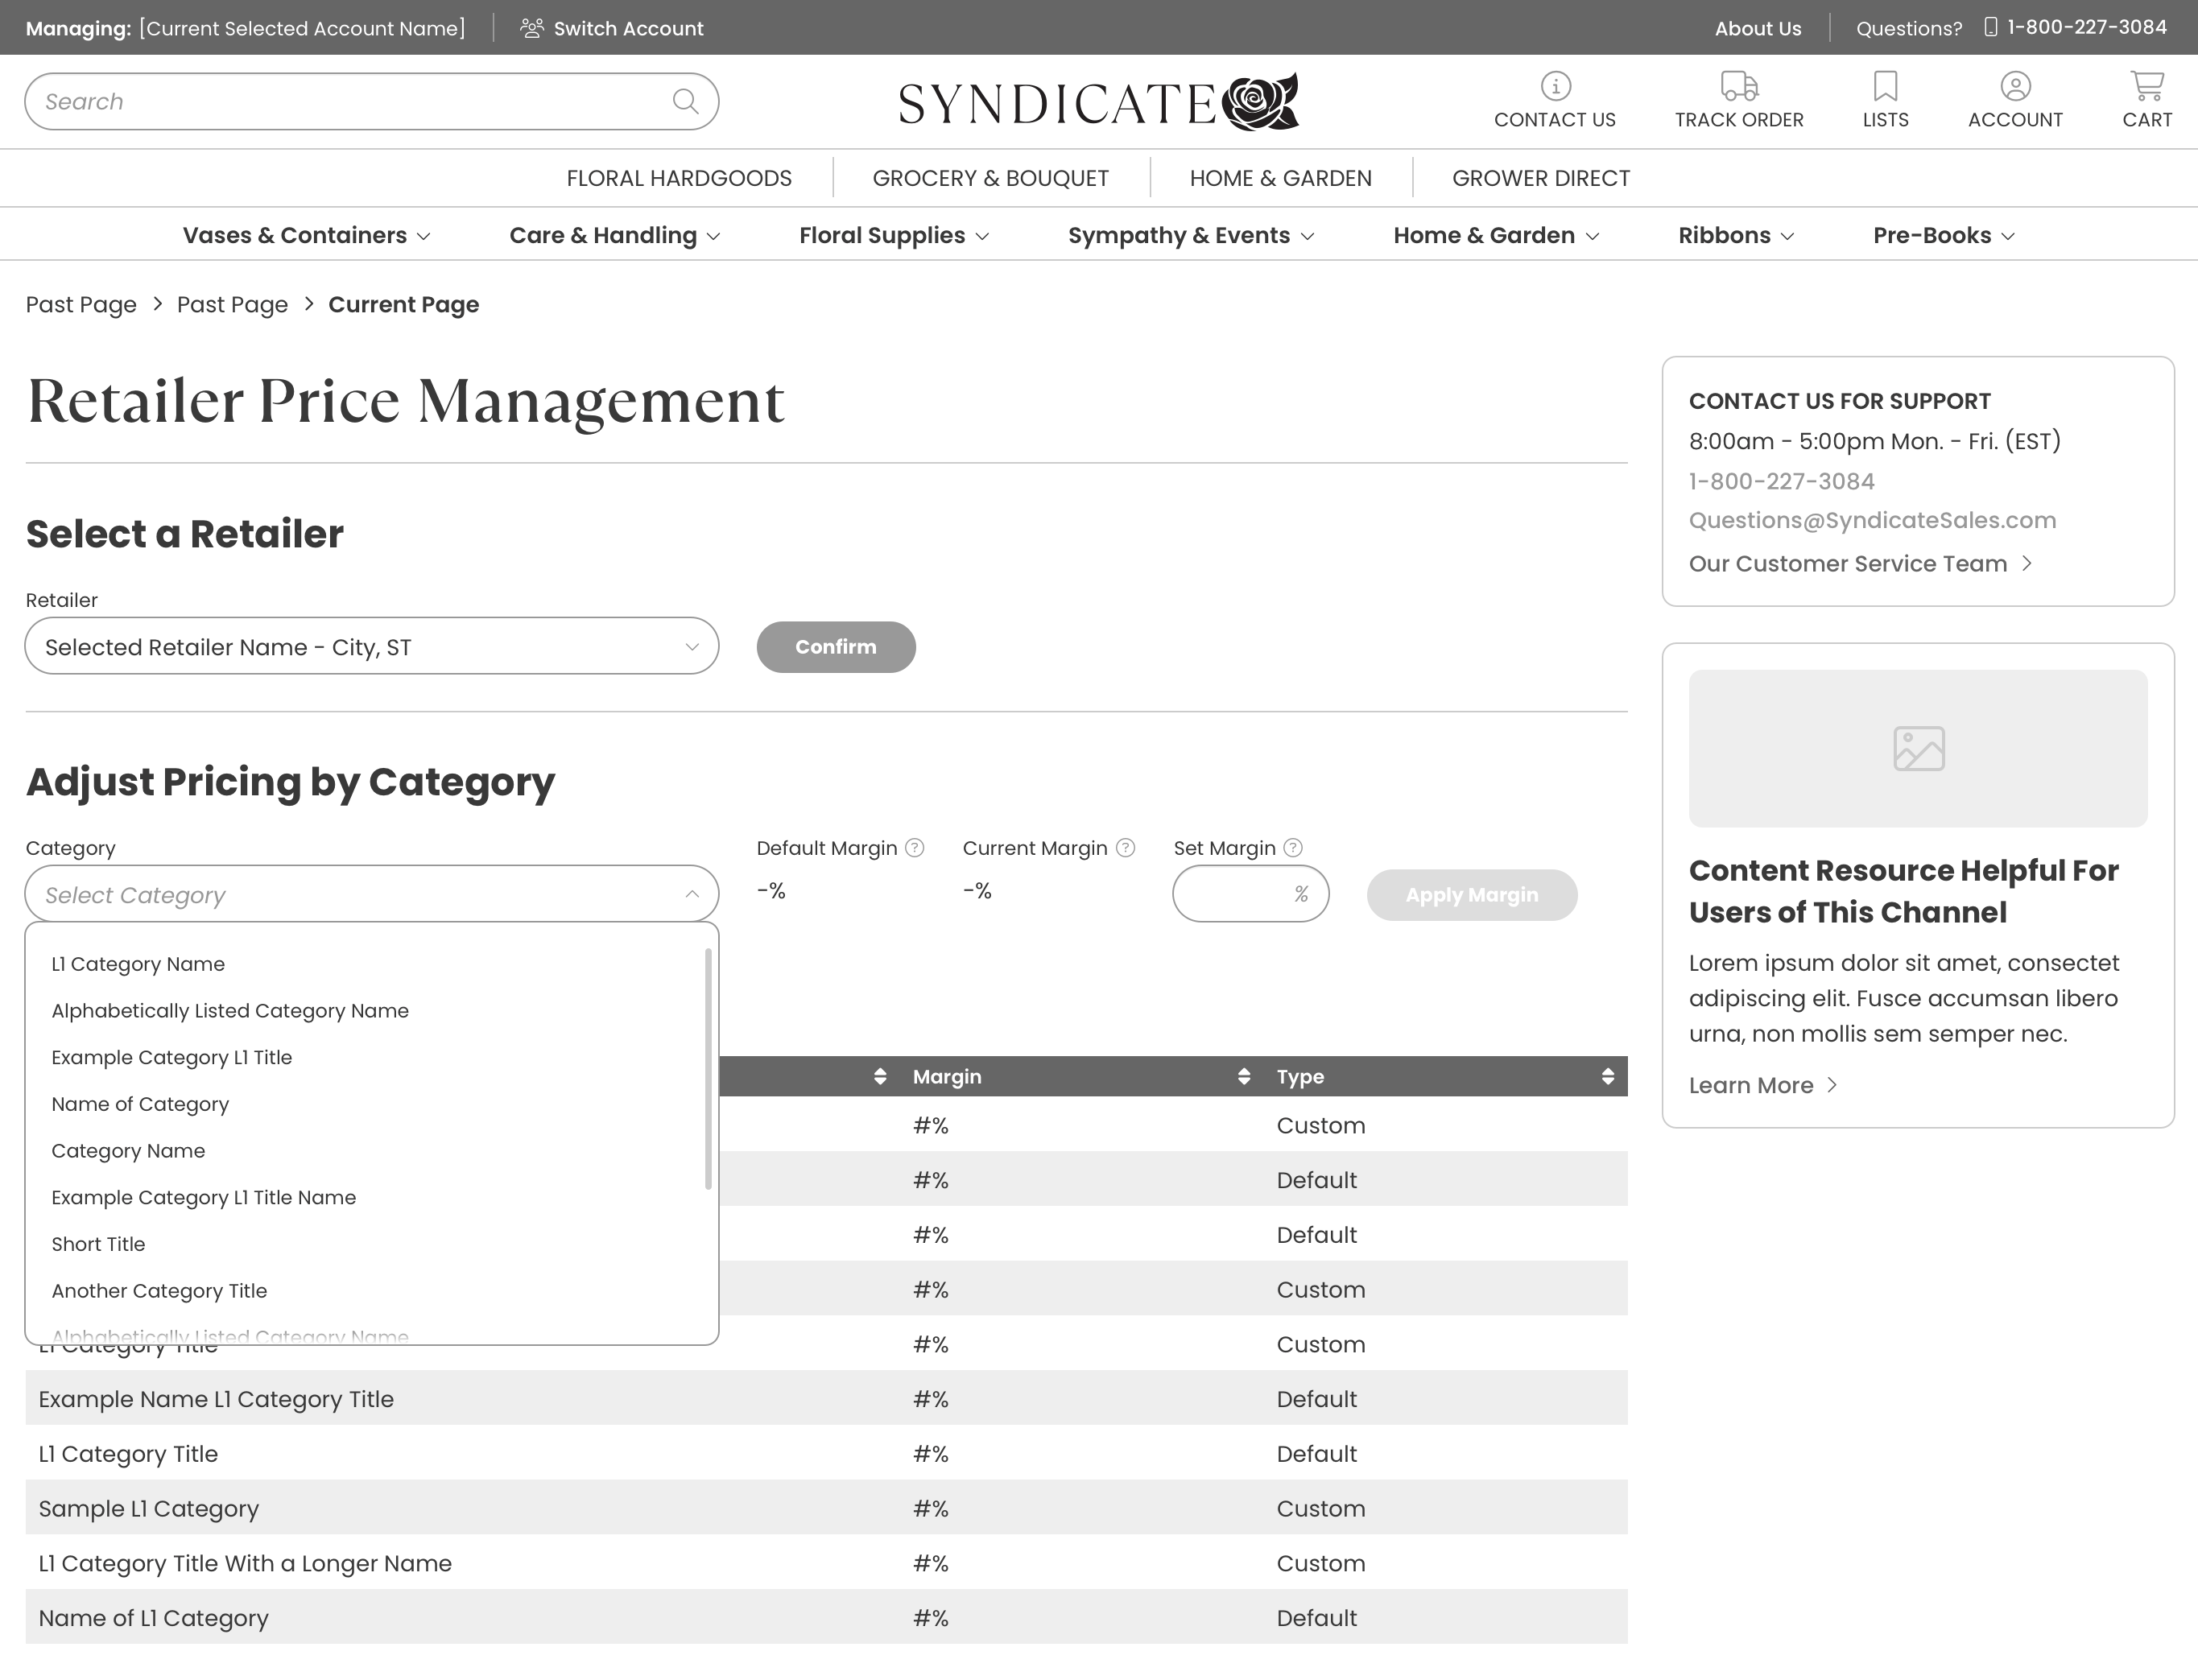Select Category Name option in list
The image size is (2198, 1680).
[x=128, y=1151]
